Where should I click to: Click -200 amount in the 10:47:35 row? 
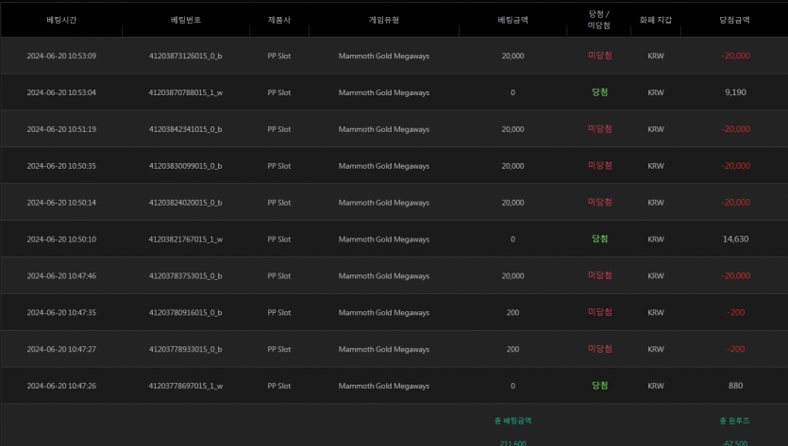coord(736,312)
